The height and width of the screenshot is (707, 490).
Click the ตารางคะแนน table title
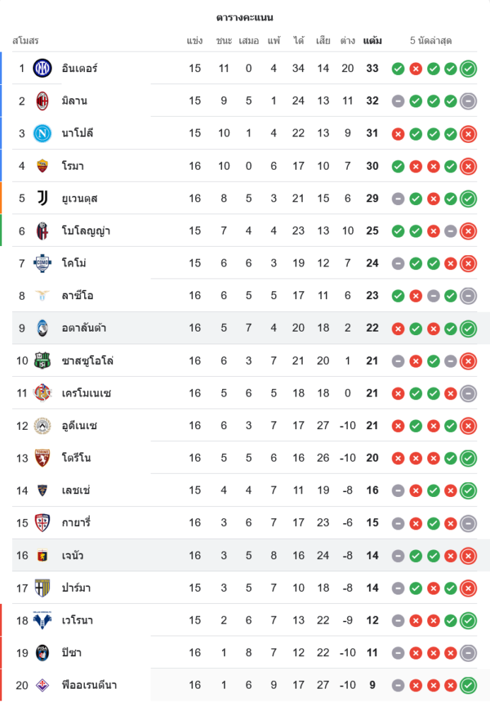(x=245, y=17)
